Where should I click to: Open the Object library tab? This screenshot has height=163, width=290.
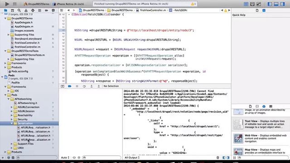[264, 106]
